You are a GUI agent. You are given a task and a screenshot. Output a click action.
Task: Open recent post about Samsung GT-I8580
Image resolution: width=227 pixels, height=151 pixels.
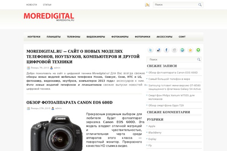174,87
